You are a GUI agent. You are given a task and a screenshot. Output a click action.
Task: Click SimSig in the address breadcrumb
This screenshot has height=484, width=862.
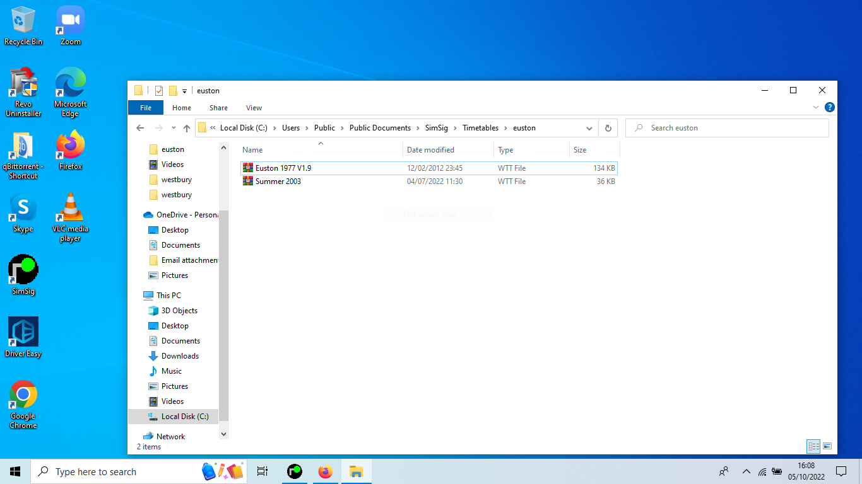[437, 128]
